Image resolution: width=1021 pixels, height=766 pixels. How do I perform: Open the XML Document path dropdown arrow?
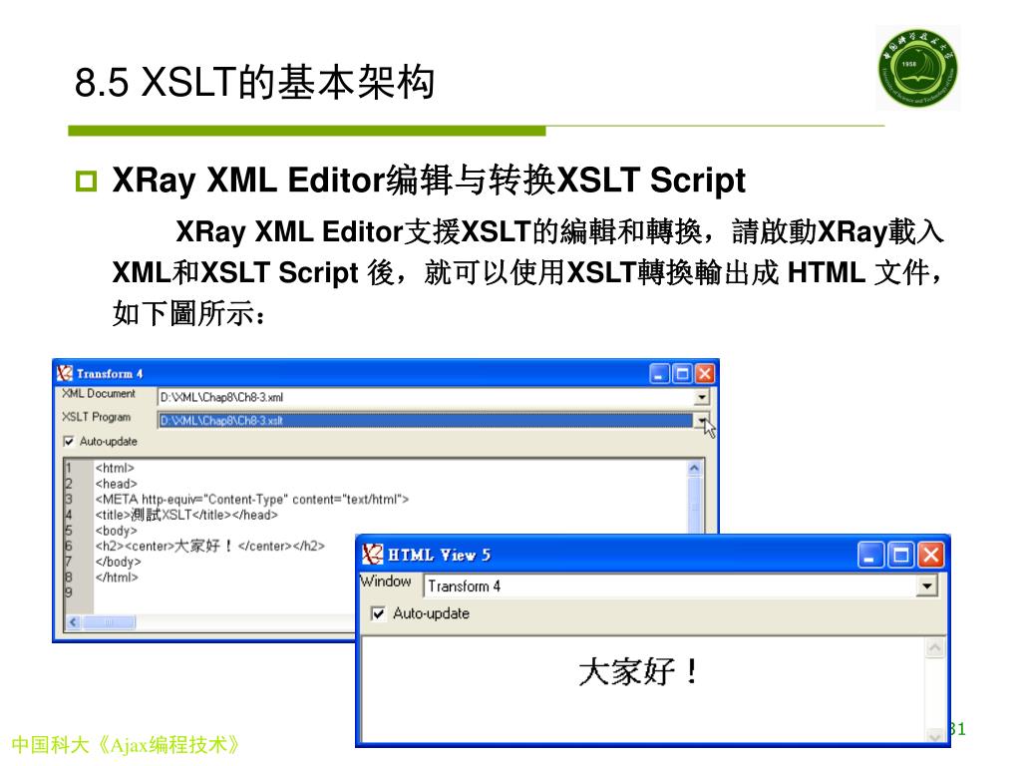pos(701,397)
